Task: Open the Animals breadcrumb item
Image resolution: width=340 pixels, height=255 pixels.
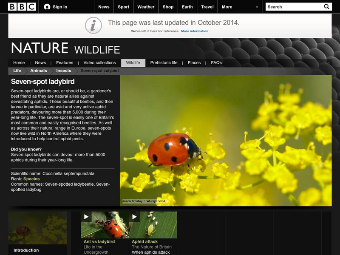Action: 40,71
